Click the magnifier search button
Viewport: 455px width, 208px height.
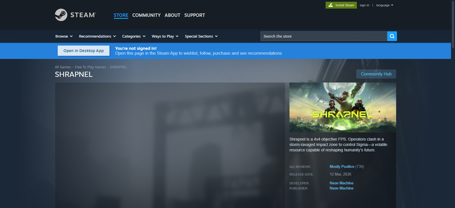click(392, 36)
